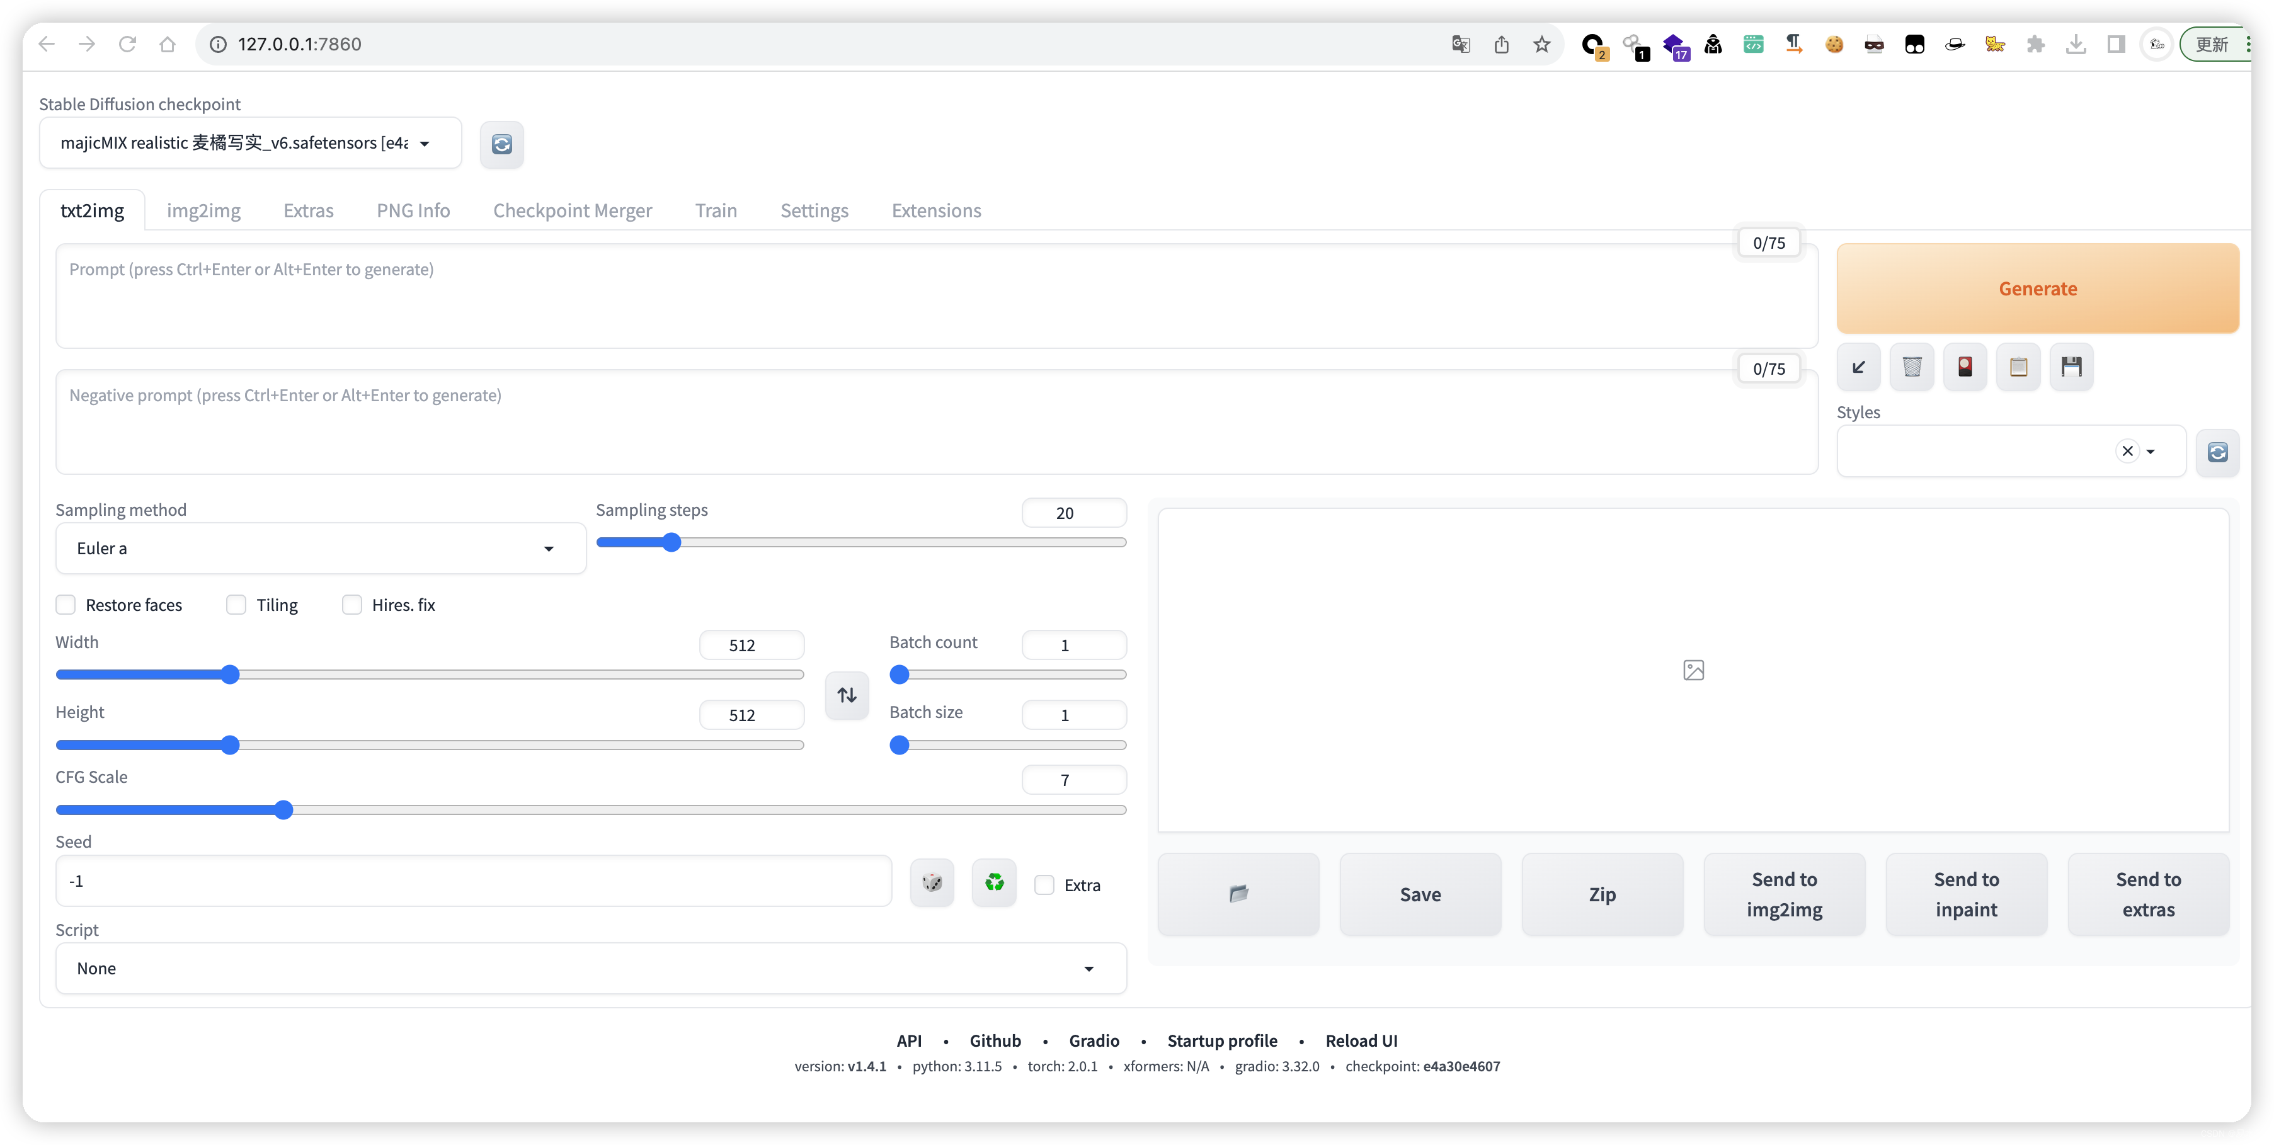
Task: Enable the Restore faces checkbox
Action: pos(66,605)
